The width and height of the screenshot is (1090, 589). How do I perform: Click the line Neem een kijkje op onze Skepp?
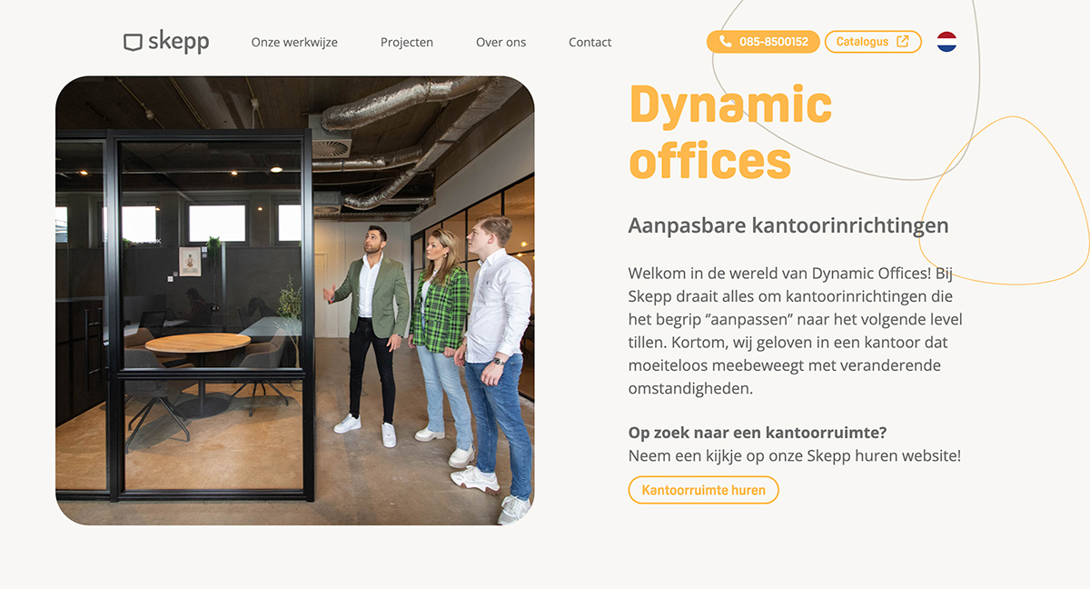(794, 456)
